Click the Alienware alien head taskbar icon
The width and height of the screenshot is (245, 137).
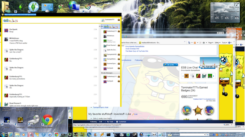[154, 134]
